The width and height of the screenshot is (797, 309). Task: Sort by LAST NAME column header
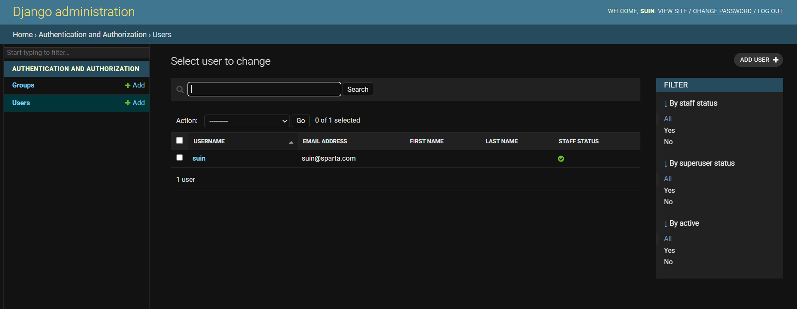502,141
